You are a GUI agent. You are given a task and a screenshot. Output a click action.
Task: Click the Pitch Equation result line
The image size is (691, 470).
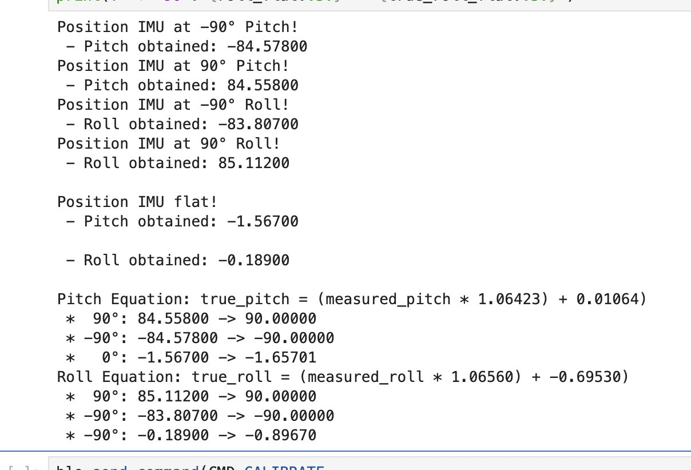352,299
